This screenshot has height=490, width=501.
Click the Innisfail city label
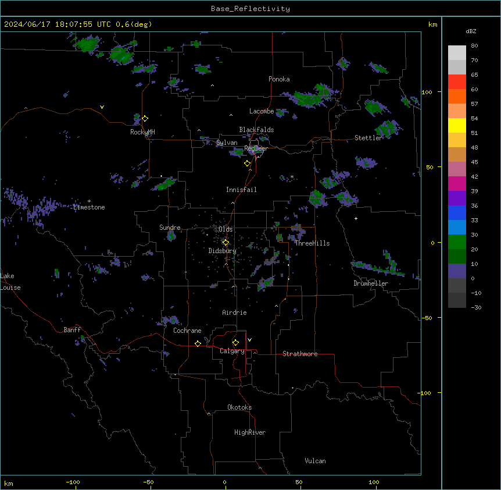(241, 190)
